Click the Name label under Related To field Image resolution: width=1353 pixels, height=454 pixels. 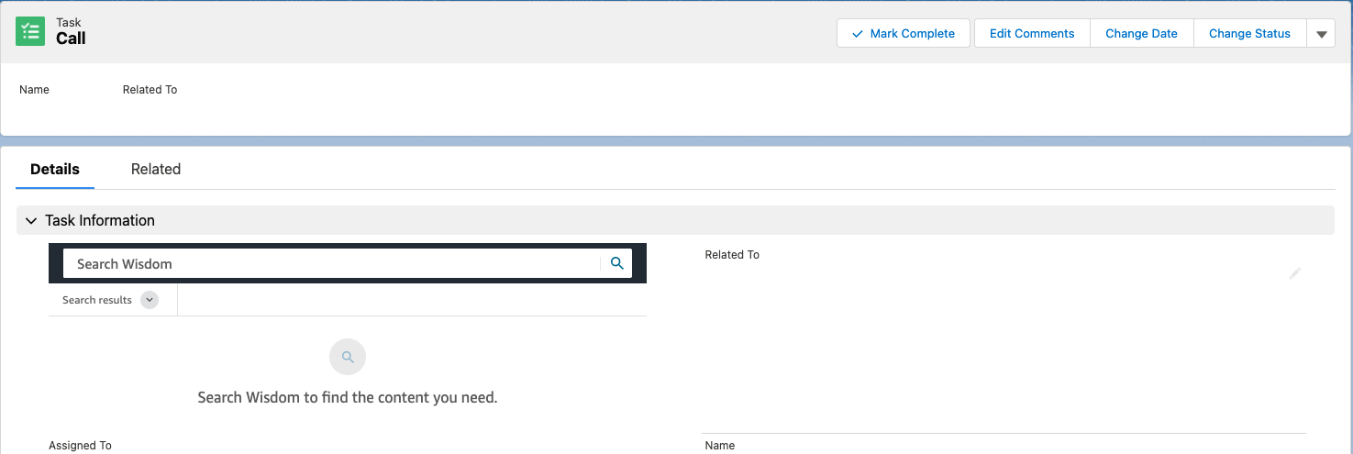(719, 446)
